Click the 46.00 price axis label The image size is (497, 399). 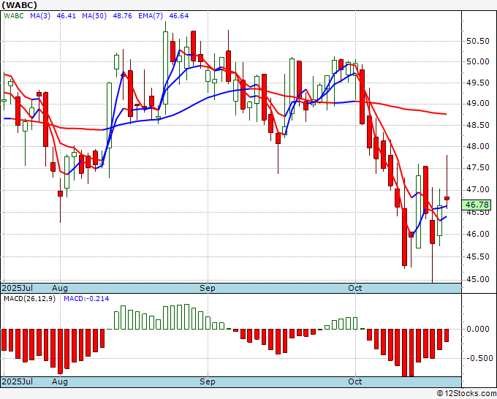pos(478,234)
